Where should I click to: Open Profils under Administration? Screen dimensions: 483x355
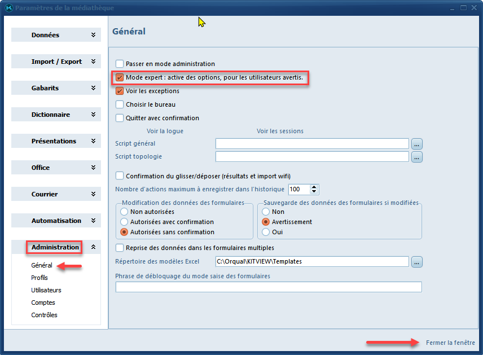pyautogui.click(x=39, y=278)
